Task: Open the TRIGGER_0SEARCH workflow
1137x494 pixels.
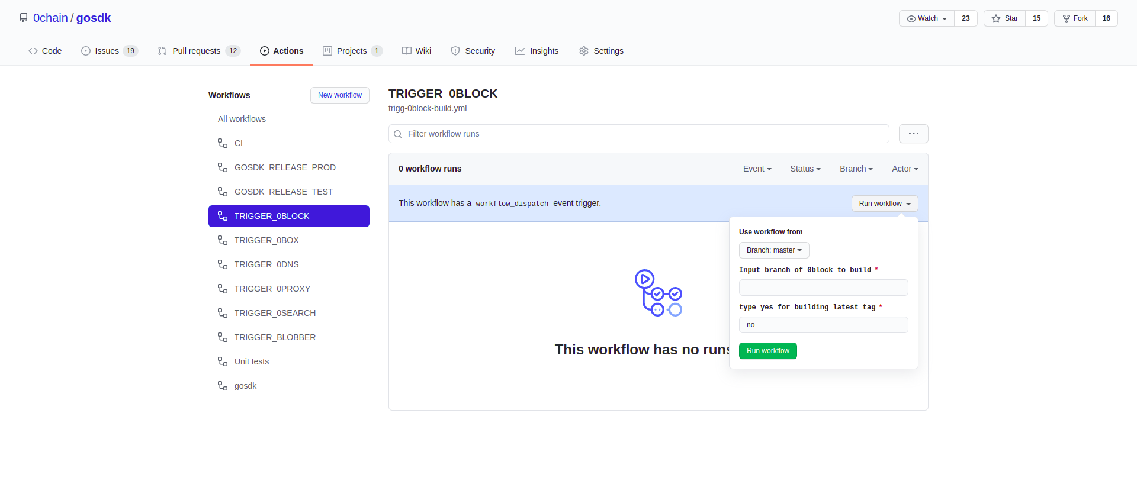Action: 289,313
